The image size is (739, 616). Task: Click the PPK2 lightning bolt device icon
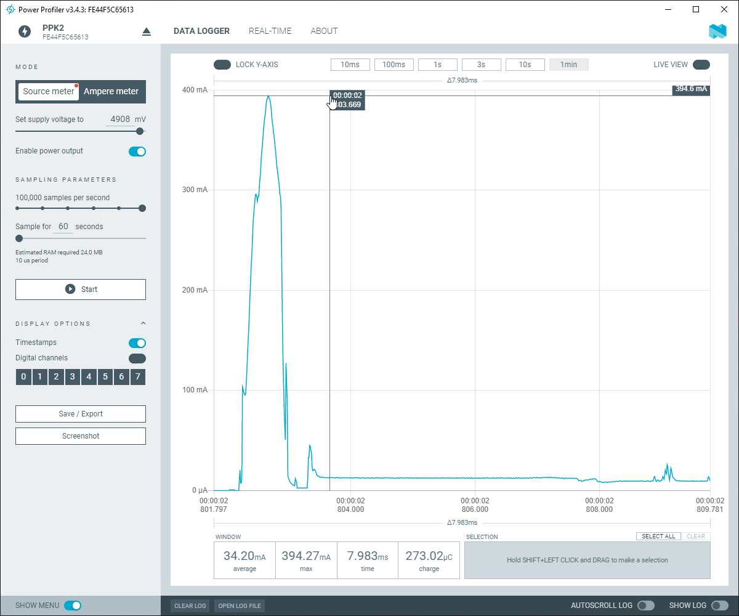point(25,31)
